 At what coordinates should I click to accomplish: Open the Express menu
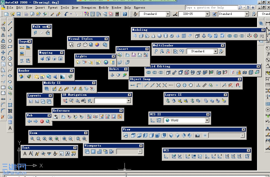pyautogui.click(x=139, y=8)
